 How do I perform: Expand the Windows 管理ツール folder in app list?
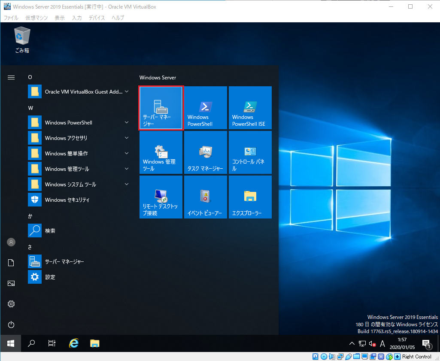point(78,169)
